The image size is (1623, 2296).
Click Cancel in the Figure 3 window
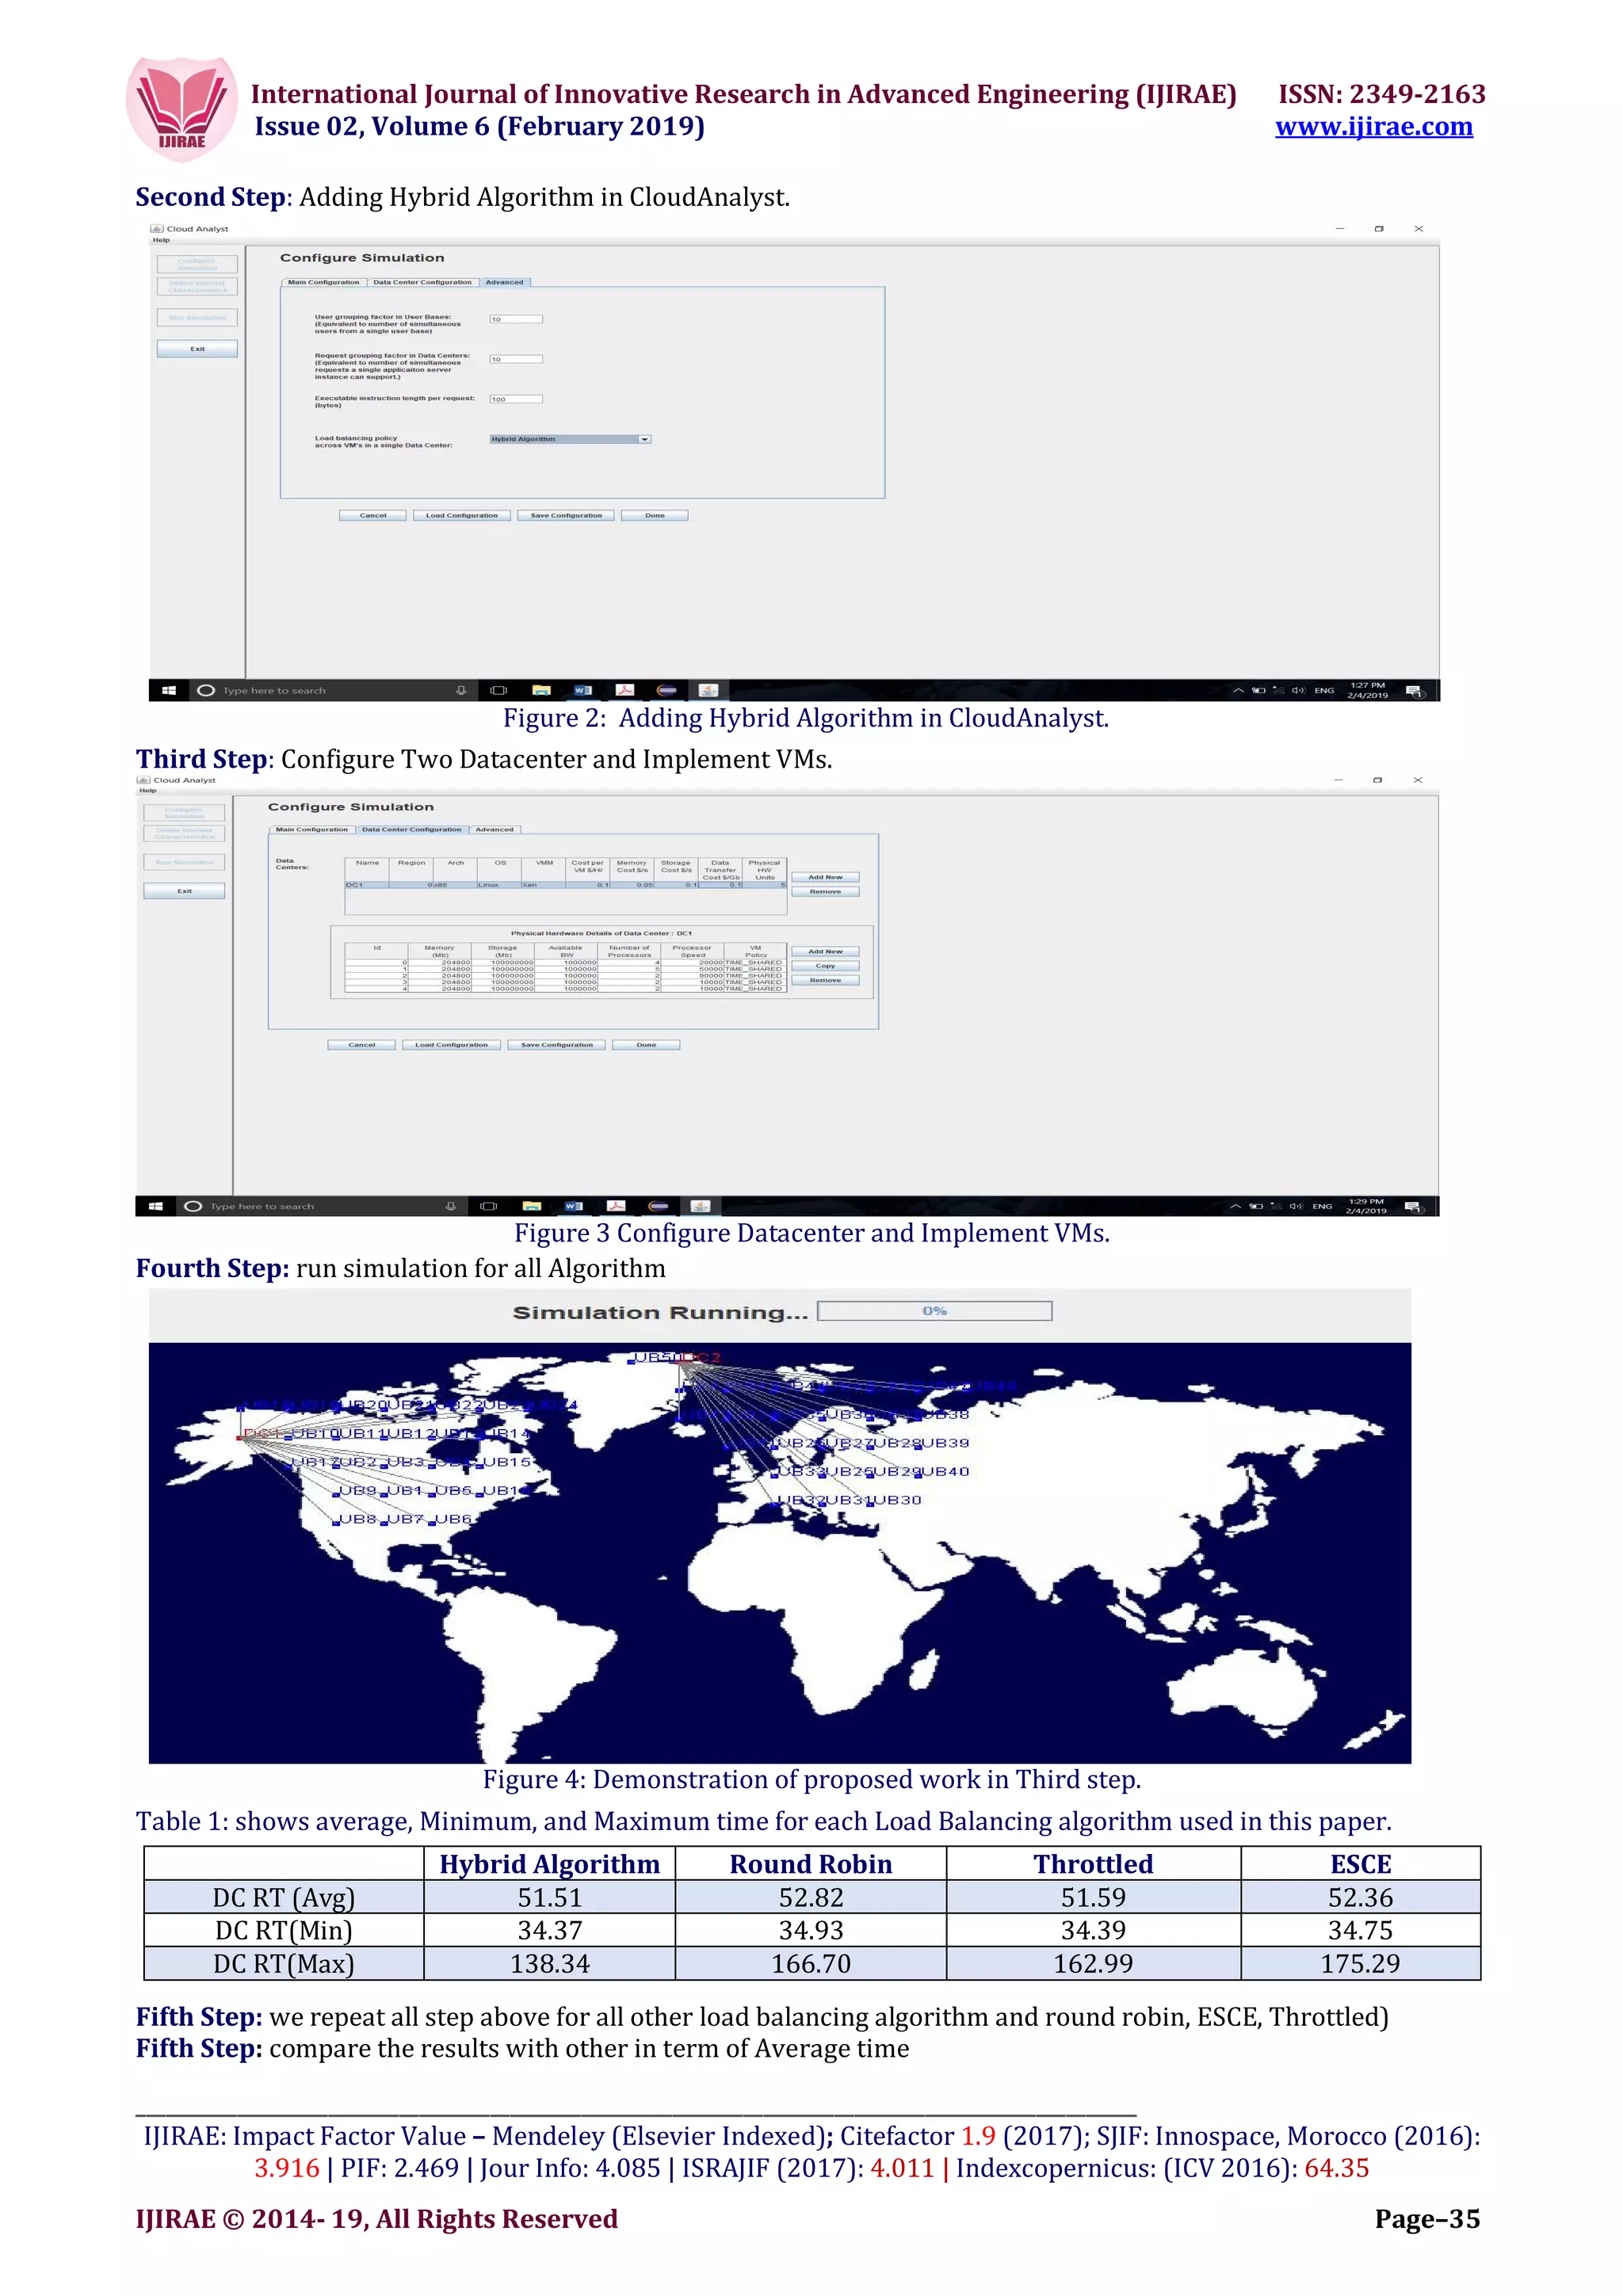click(x=361, y=1045)
